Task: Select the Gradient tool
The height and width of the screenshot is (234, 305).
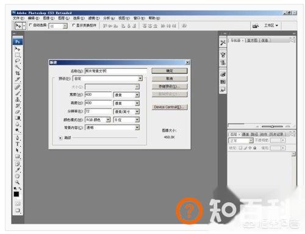Action: [18, 118]
